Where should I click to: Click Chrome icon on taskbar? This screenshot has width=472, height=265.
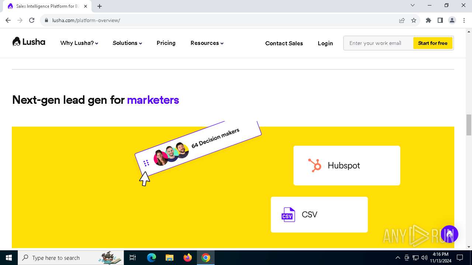click(x=206, y=258)
